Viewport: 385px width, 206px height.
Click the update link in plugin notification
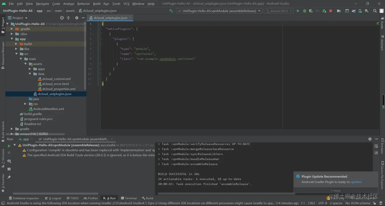click(x=356, y=182)
